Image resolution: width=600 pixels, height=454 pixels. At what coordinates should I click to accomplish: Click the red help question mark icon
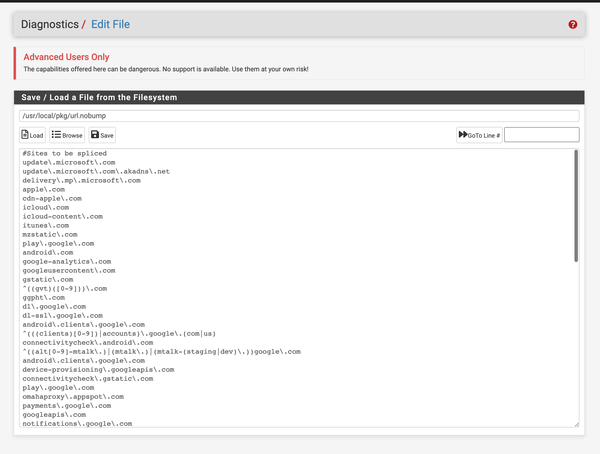pyautogui.click(x=573, y=24)
